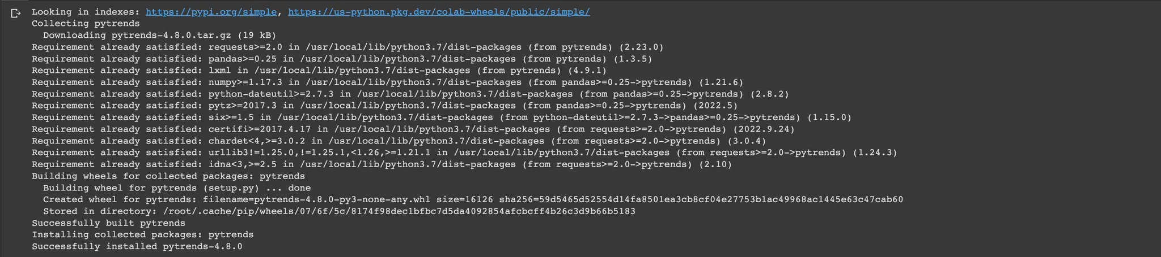Click the cell output toggle icon
1161x257 pixels.
(16, 13)
